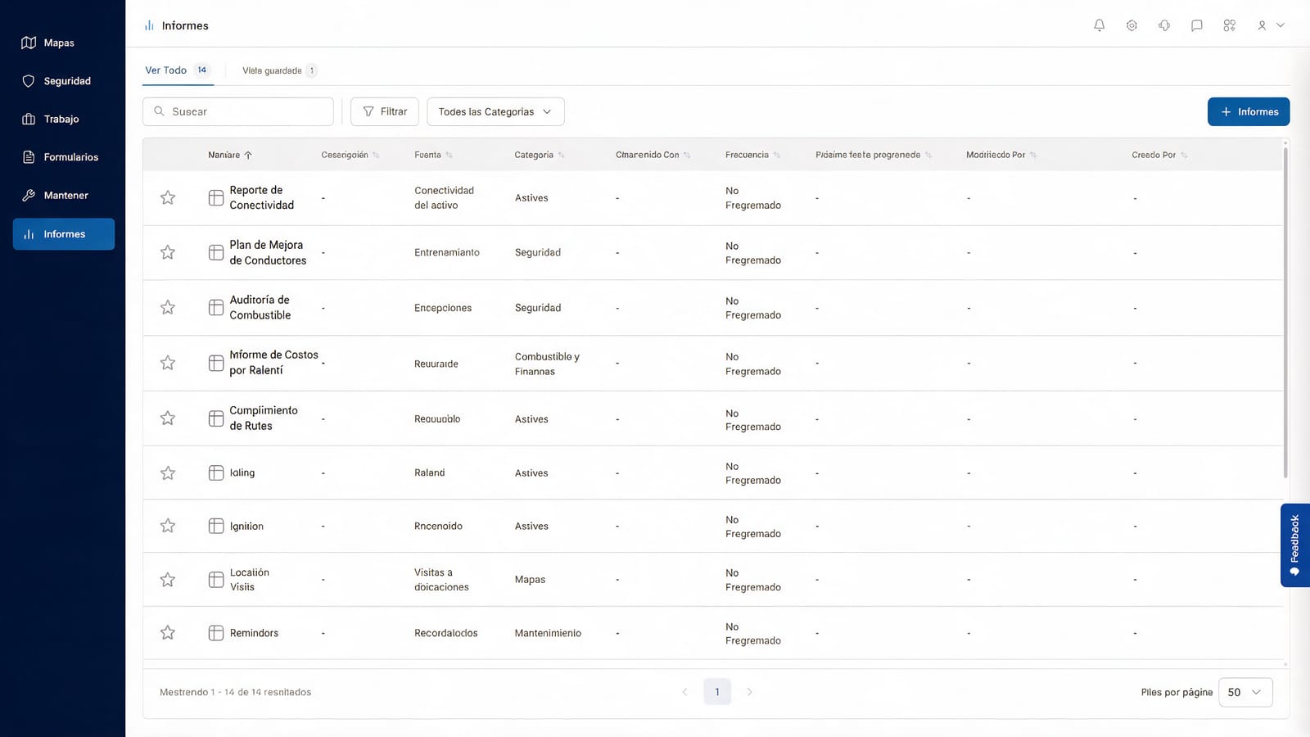Screen dimensions: 1310x737
Task: Click the chat message icon in header
Action: [1196, 25]
